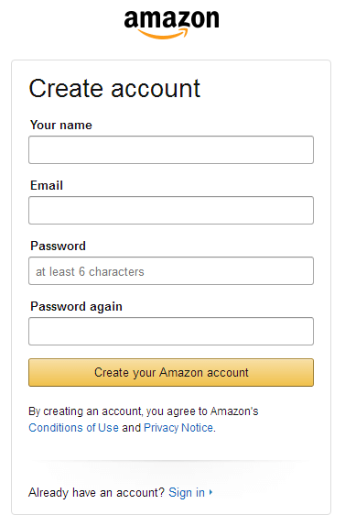Click the "By creating an account" agreement text
Viewport: 345px width, 526px height.
pyautogui.click(x=144, y=411)
